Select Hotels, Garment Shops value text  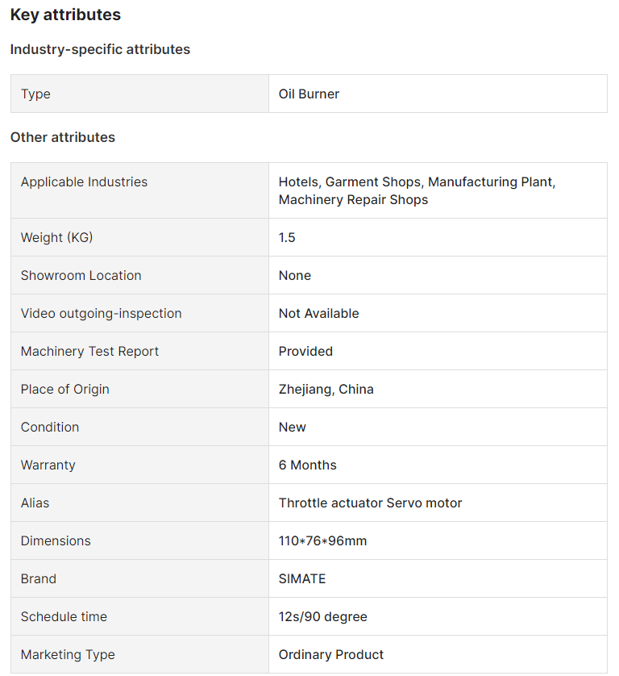pyautogui.click(x=417, y=190)
